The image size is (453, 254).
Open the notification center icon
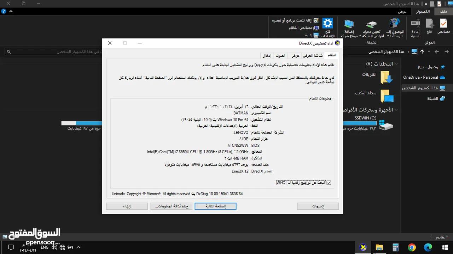click(11, 247)
